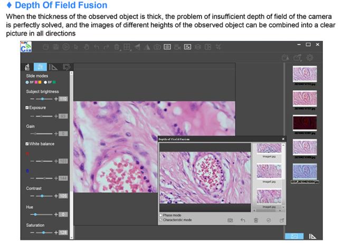This screenshot has width=343, height=243.
Task: Click the camera snapshot icon in top toolbar
Action: point(157,47)
